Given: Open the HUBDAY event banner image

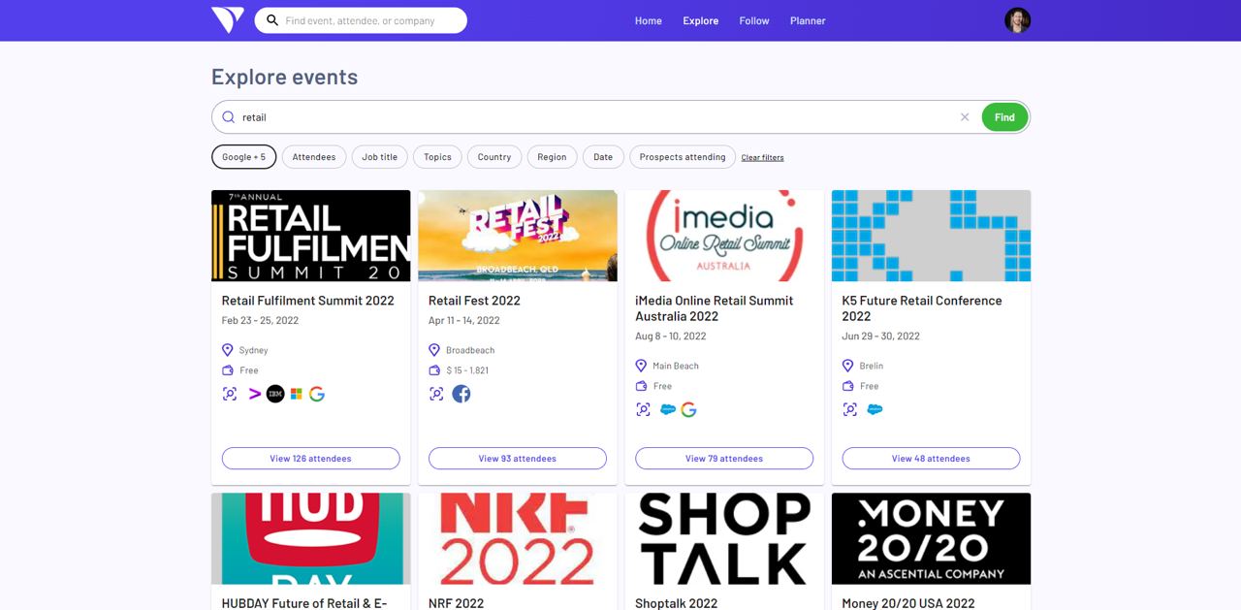Looking at the screenshot, I should point(310,538).
